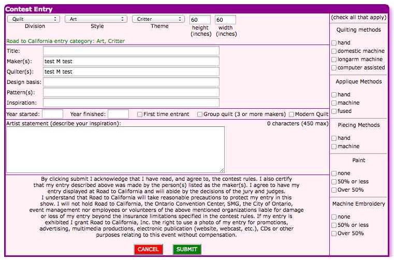This screenshot has height=260, width=394.
Task: Click the (check all that apply) note
Action: (x=359, y=17)
